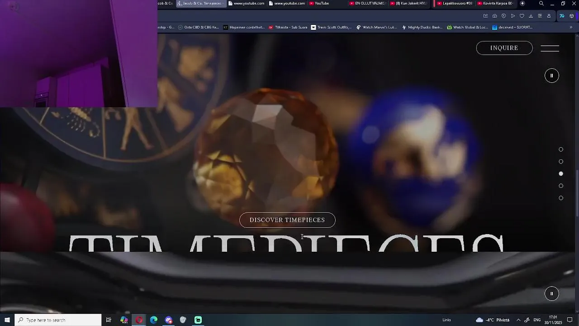Viewport: 579px width, 326px height.
Task: Open the notification center icon
Action: pyautogui.click(x=570, y=320)
